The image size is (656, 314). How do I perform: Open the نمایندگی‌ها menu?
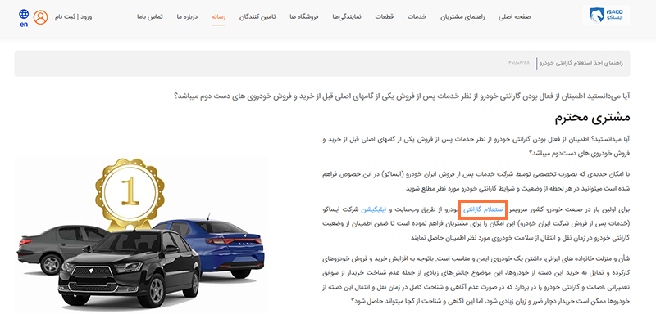pyautogui.click(x=347, y=16)
